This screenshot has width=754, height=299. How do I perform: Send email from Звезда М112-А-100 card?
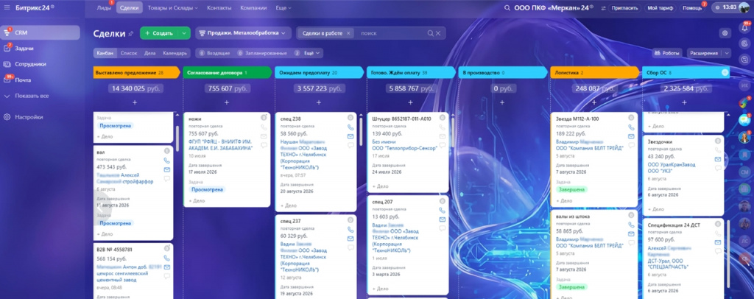pyautogui.click(x=631, y=136)
